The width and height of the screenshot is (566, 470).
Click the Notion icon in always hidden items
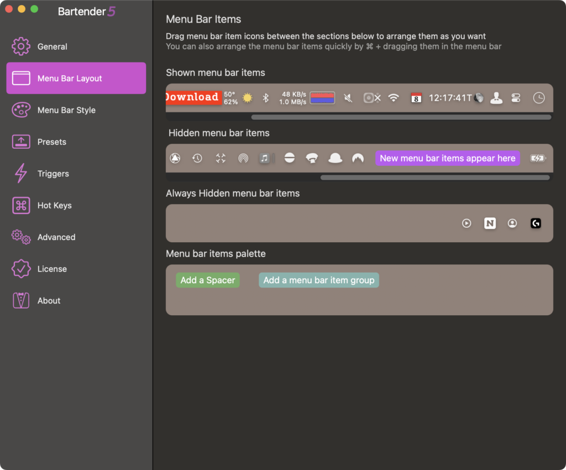pos(490,223)
